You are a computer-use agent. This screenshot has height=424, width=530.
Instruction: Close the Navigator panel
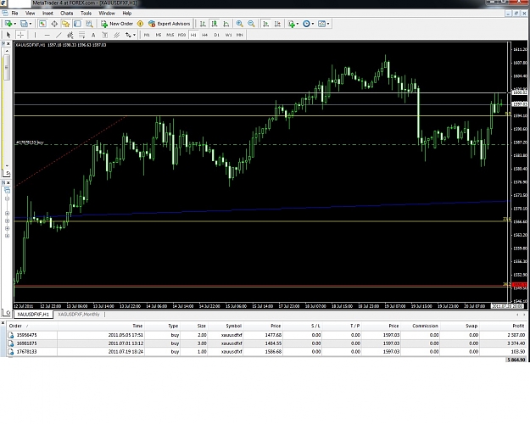click(x=8, y=183)
